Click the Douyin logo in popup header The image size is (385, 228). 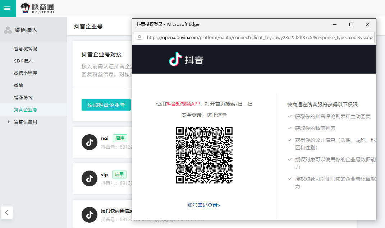(186, 59)
